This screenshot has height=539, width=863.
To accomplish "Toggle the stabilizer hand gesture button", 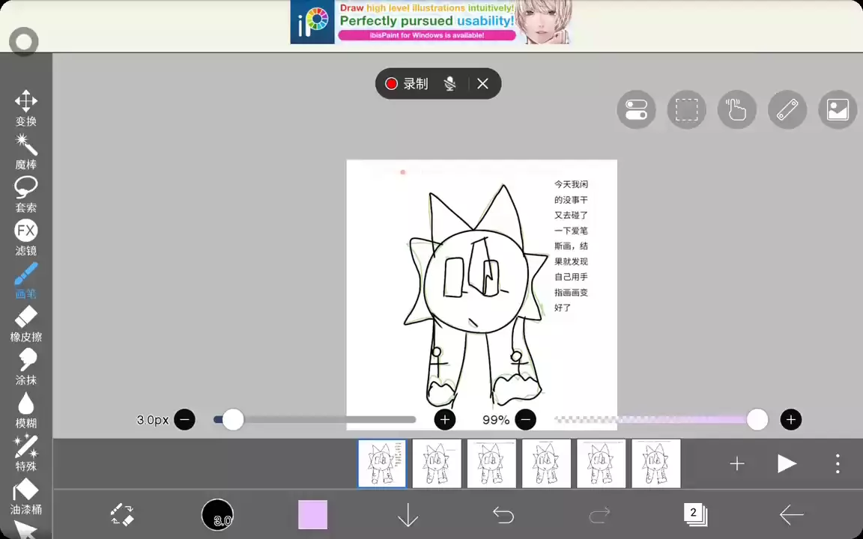I will tap(736, 110).
